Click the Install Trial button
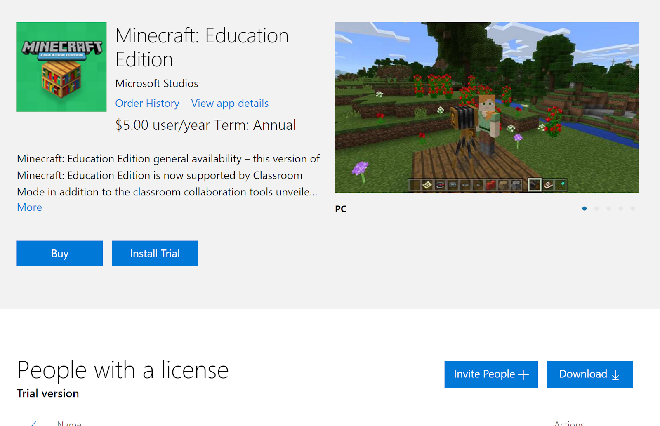Screen dimensions: 660x426 click(x=155, y=253)
